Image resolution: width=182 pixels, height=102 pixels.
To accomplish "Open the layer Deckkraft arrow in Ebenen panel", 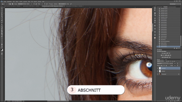I will coord(177,63).
